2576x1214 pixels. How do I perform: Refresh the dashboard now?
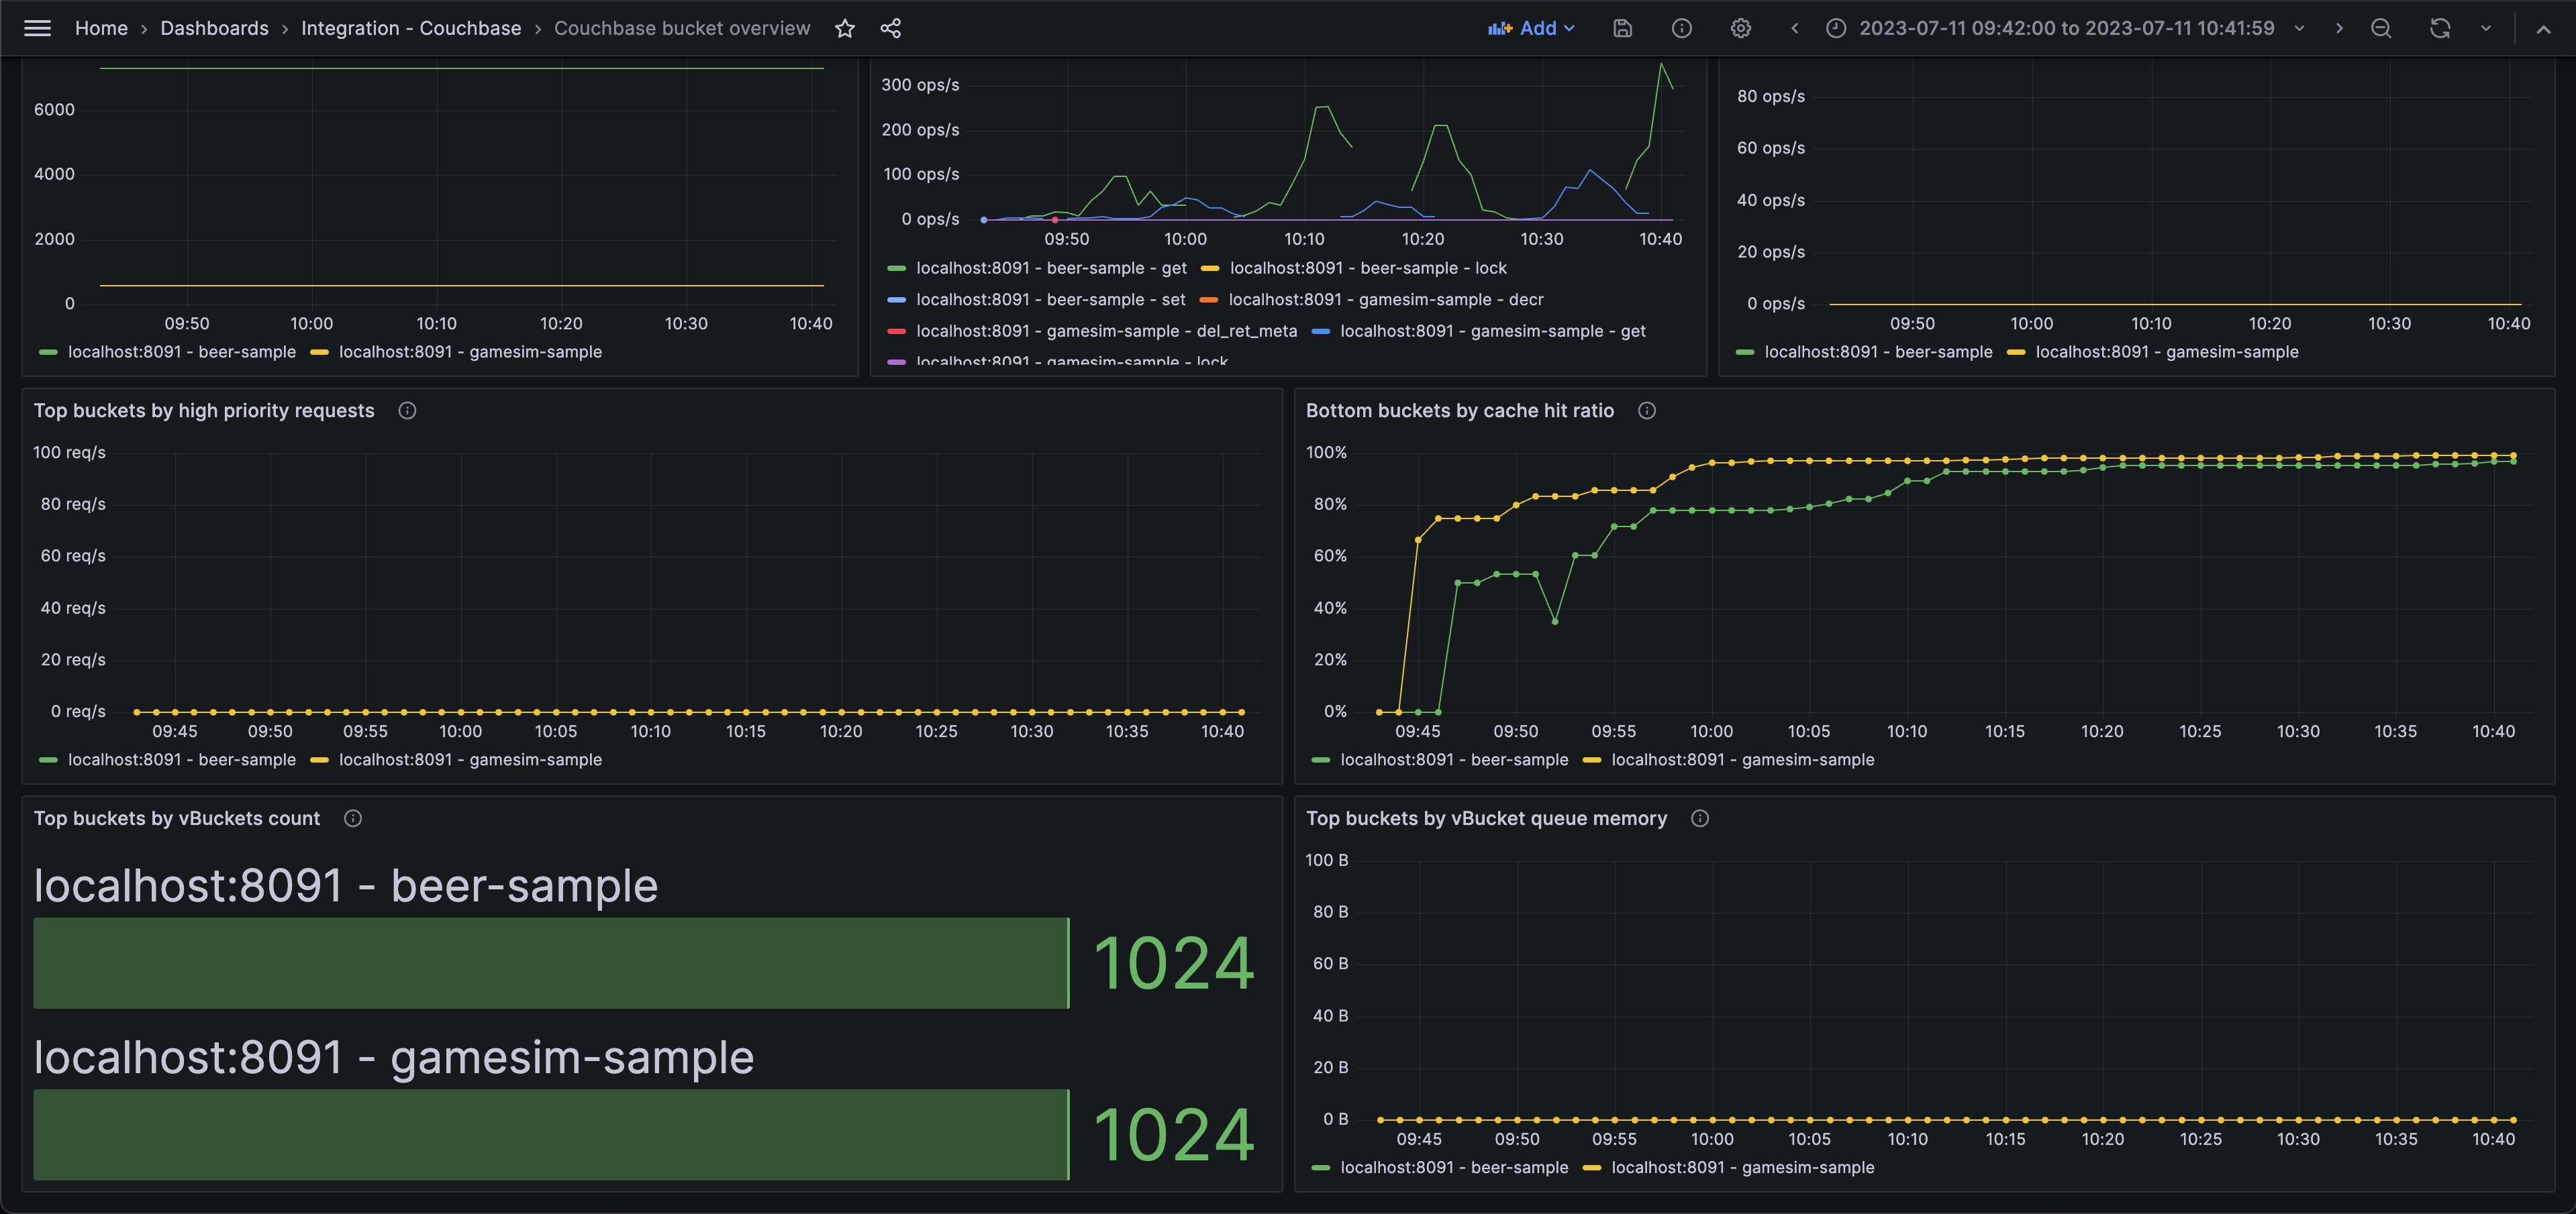(2439, 28)
